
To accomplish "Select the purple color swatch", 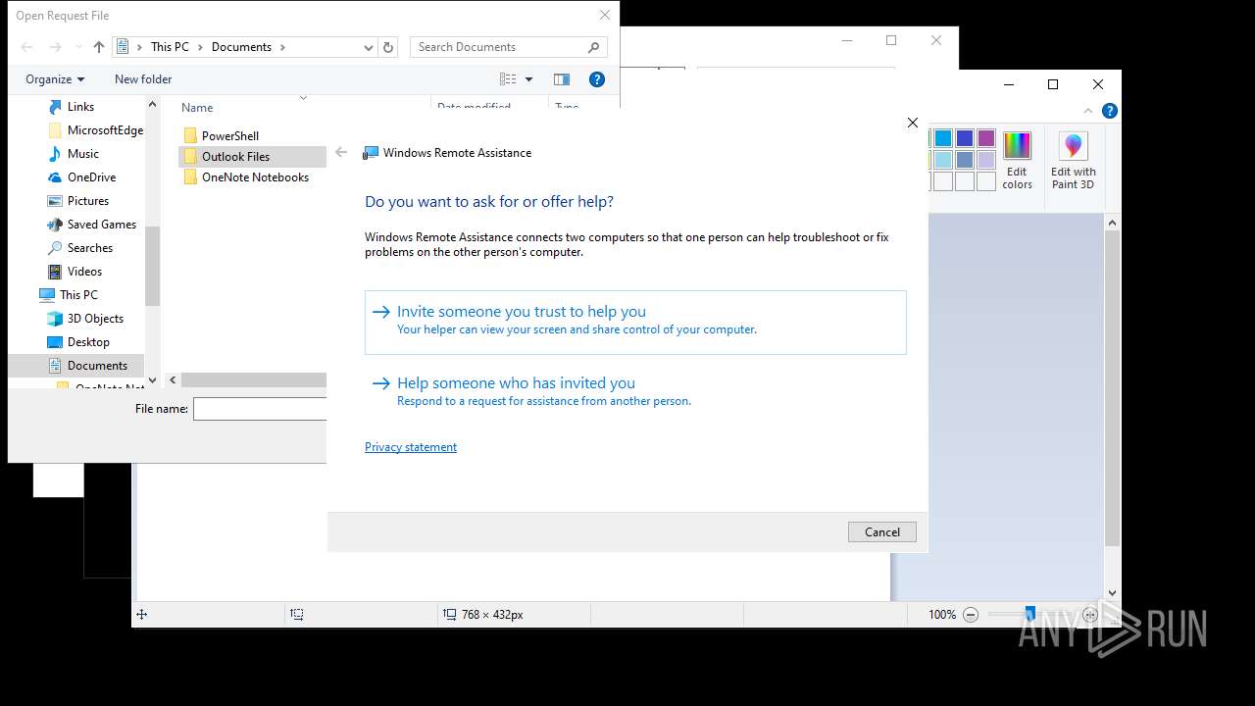I will point(986,138).
